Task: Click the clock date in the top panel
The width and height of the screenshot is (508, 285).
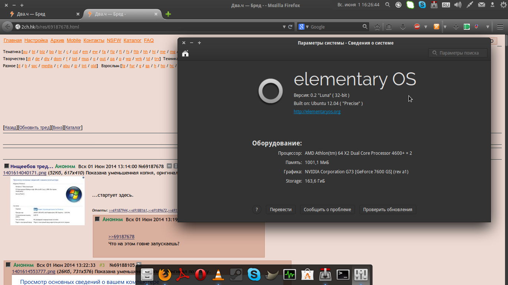Action: 358,5
